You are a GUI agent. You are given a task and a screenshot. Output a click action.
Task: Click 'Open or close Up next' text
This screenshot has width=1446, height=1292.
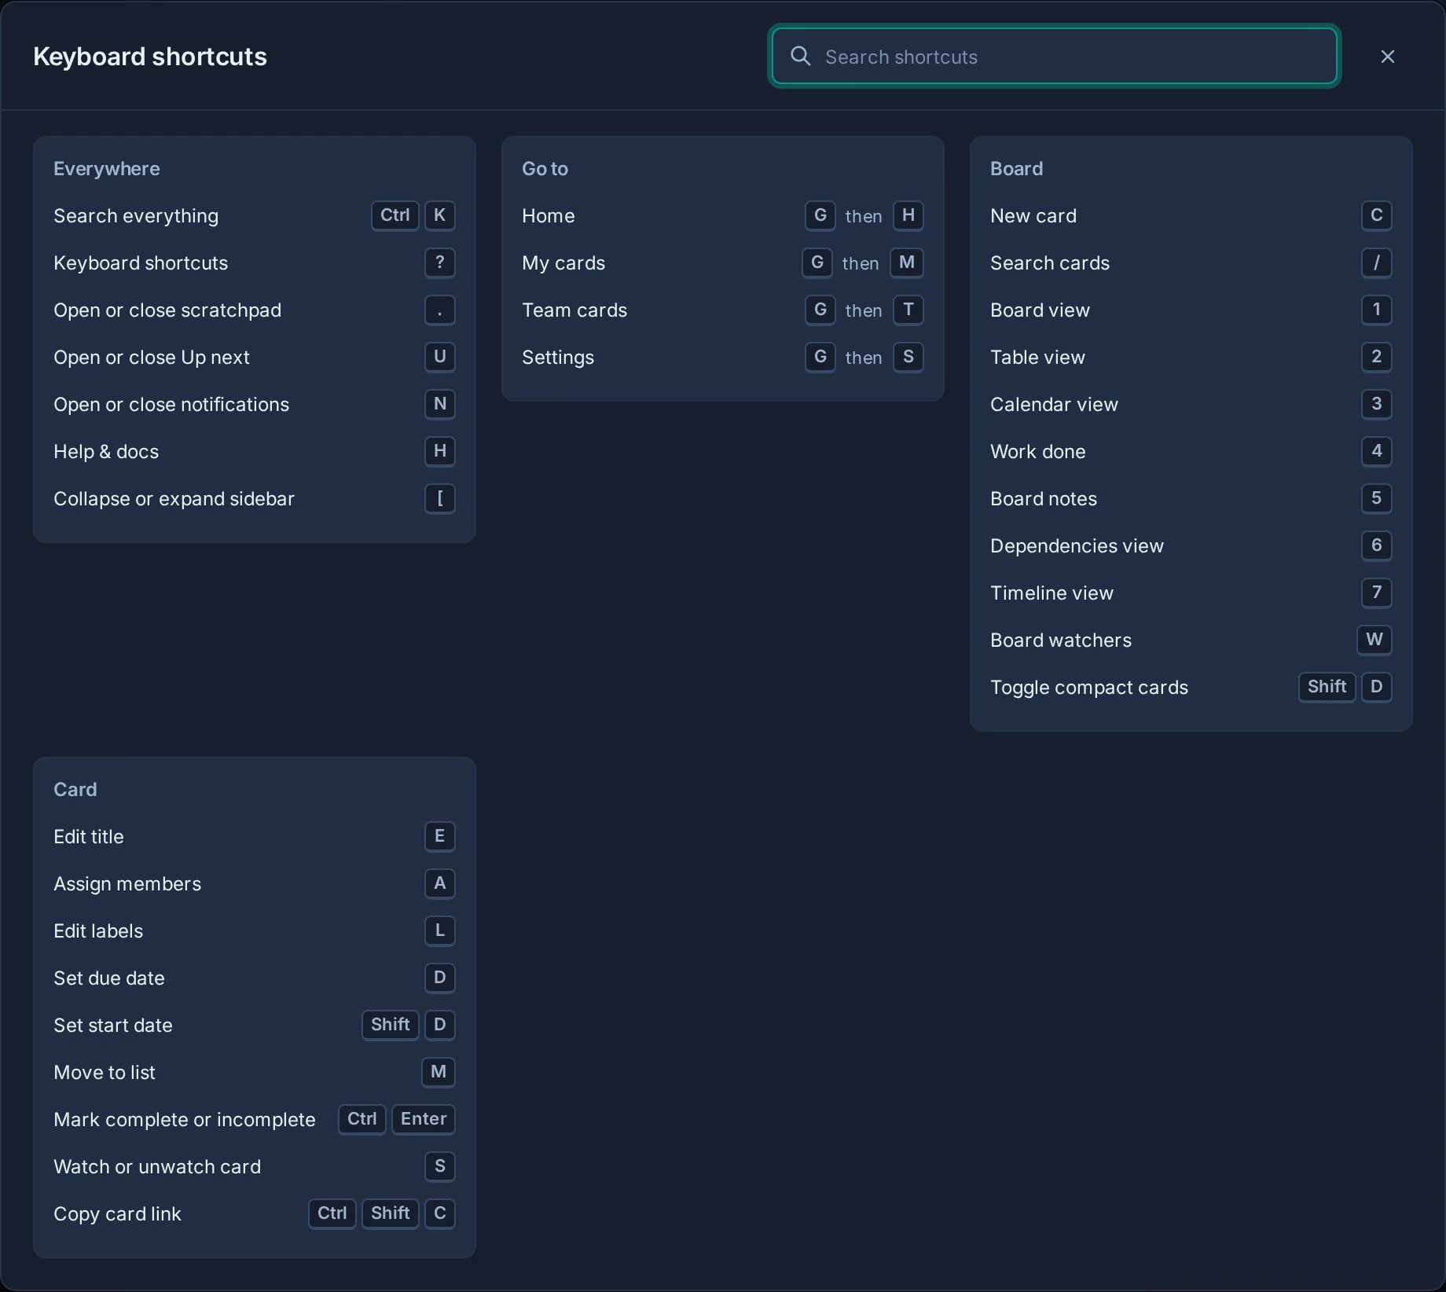click(152, 357)
